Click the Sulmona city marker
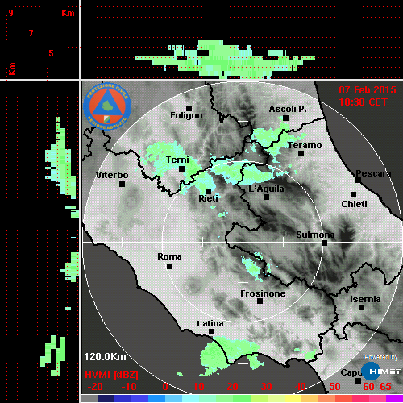 point(325,243)
